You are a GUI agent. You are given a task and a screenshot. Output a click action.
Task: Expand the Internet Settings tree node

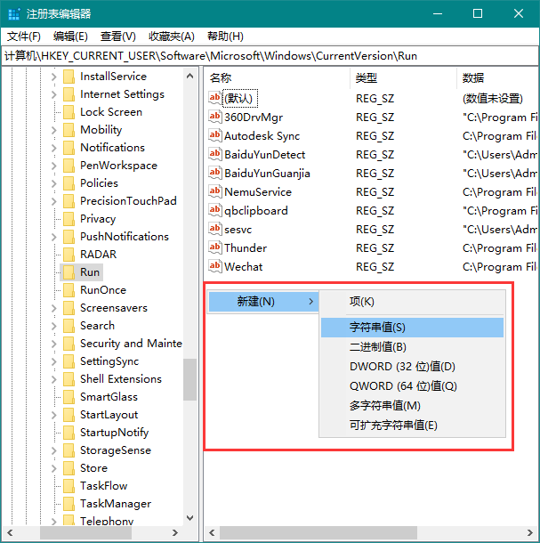(54, 94)
